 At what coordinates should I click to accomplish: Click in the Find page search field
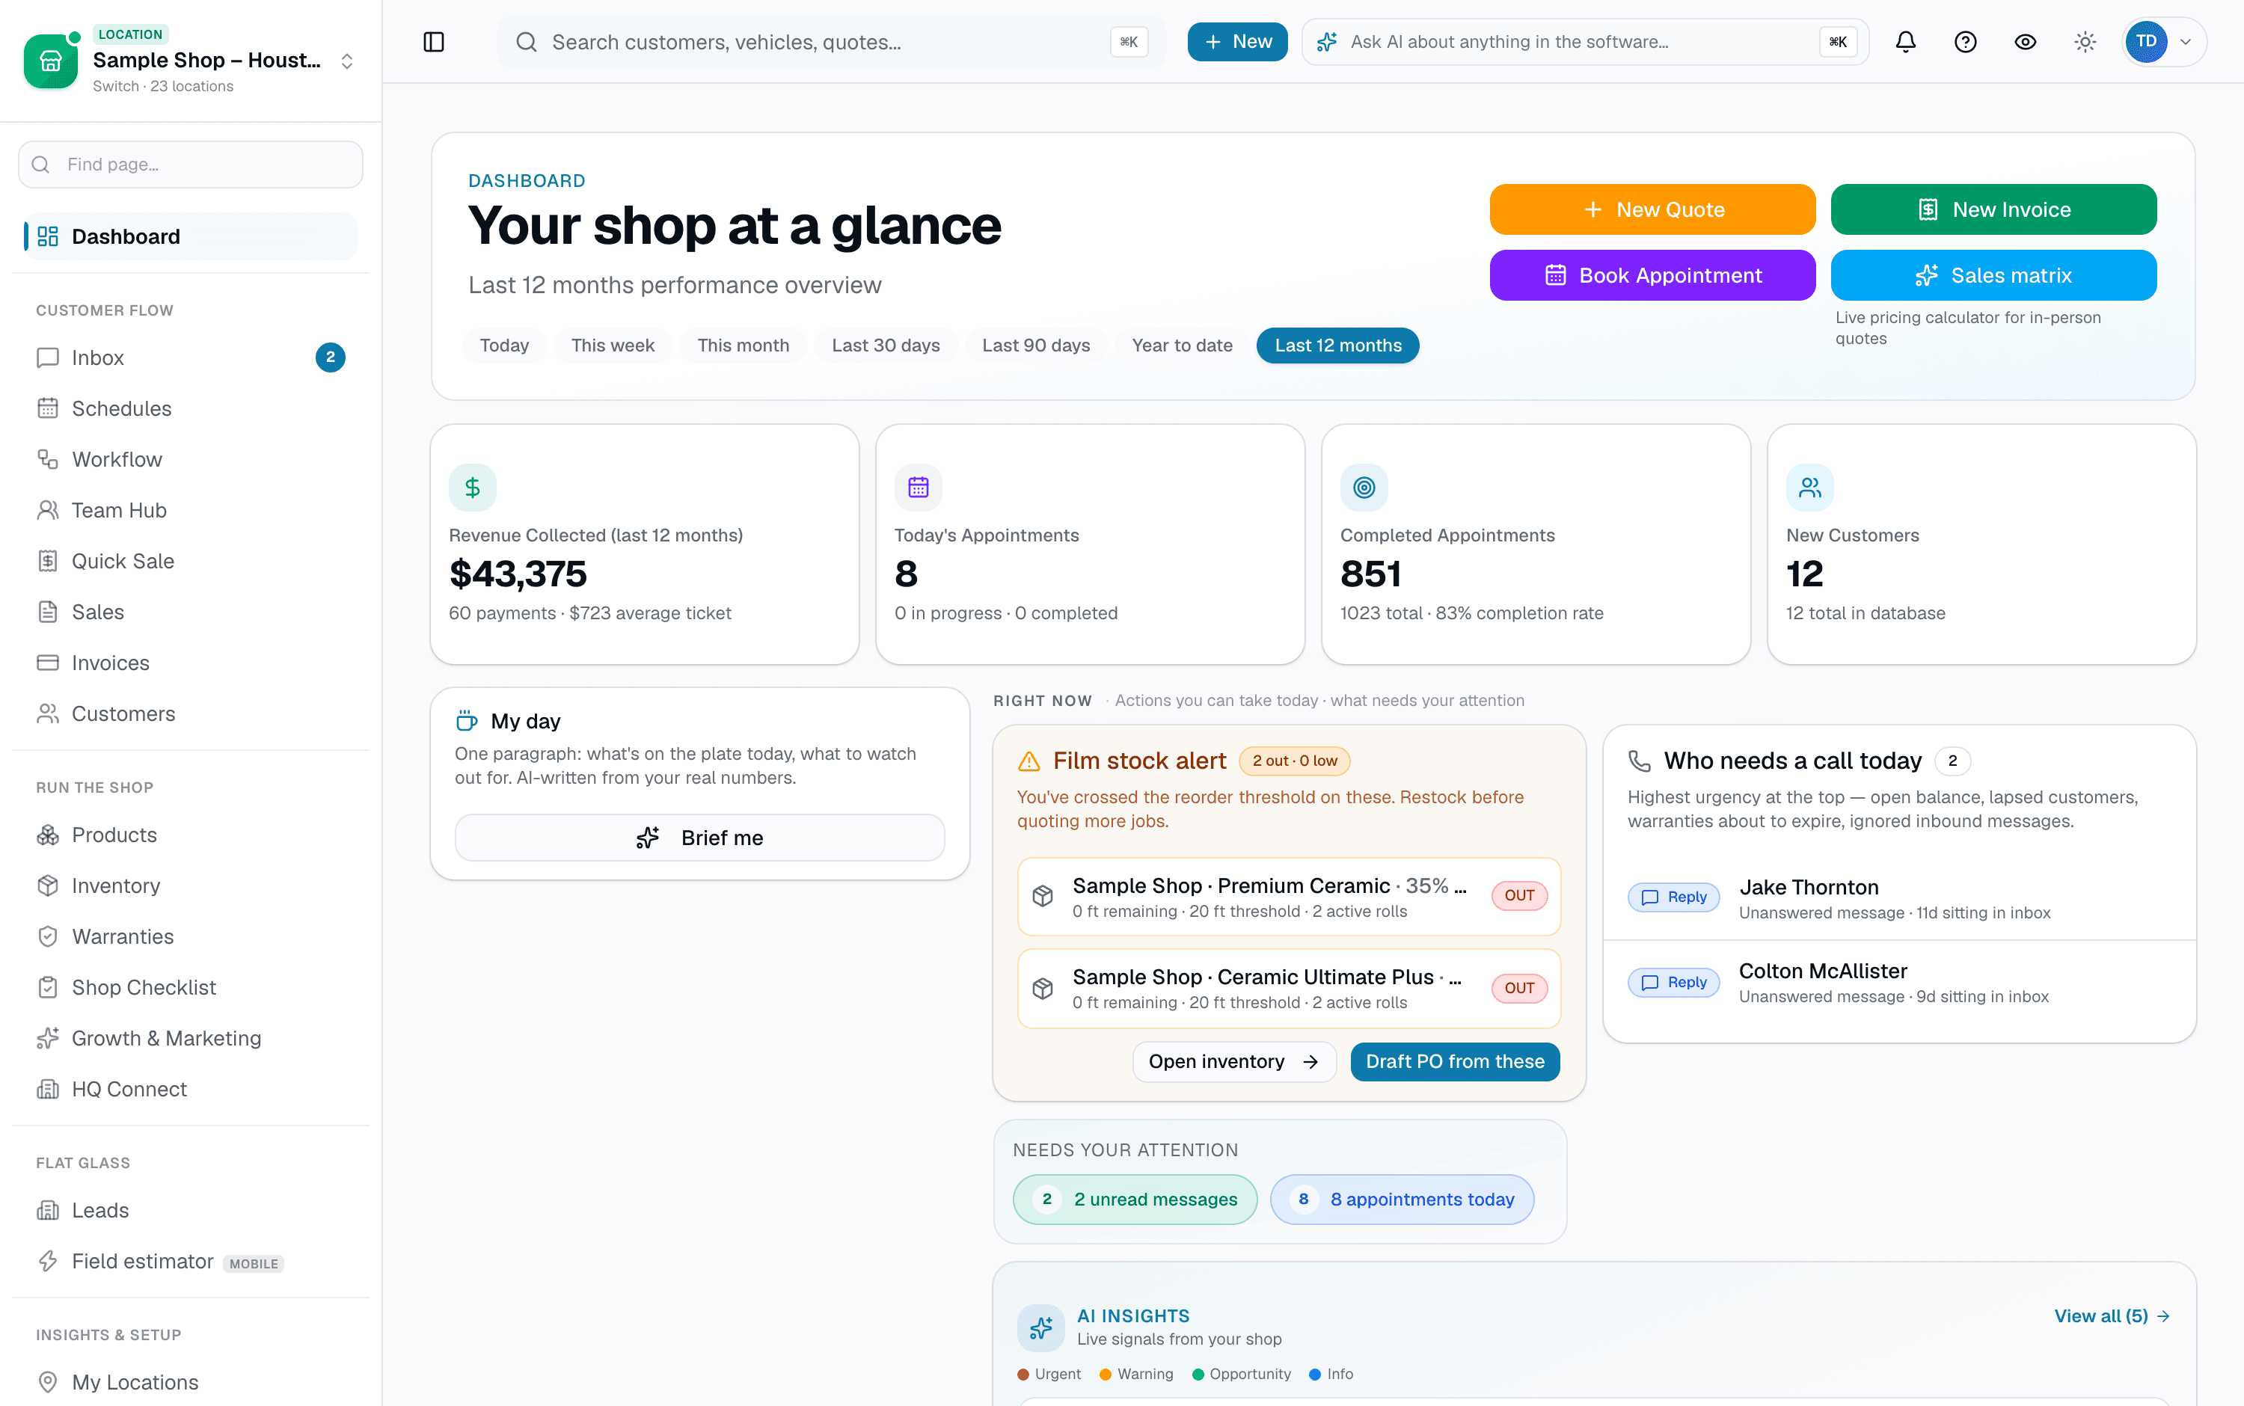pos(191,165)
